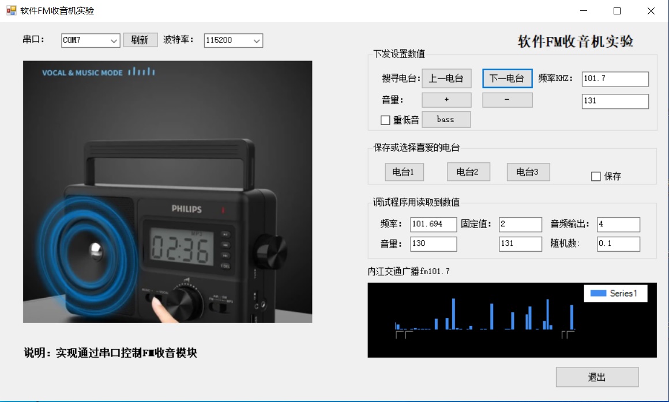Select preset 电台3
Image resolution: width=669 pixels, height=402 pixels.
[528, 172]
